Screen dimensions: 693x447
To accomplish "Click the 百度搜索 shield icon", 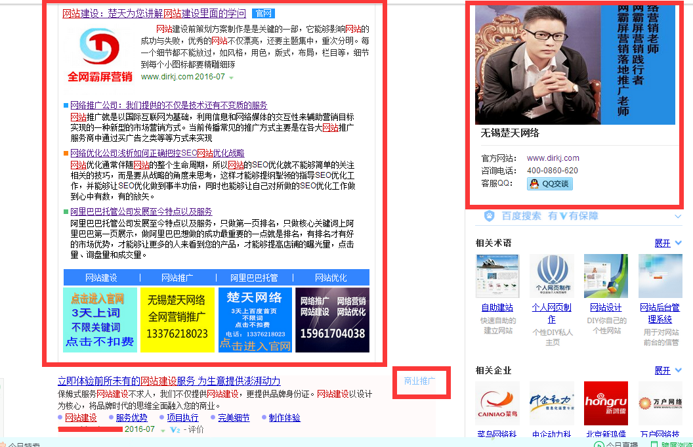I will [x=490, y=216].
